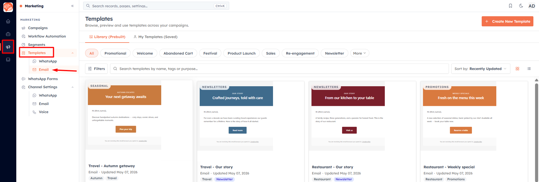Switch to list view icon
Screen dimensions: 539x182
point(529,69)
